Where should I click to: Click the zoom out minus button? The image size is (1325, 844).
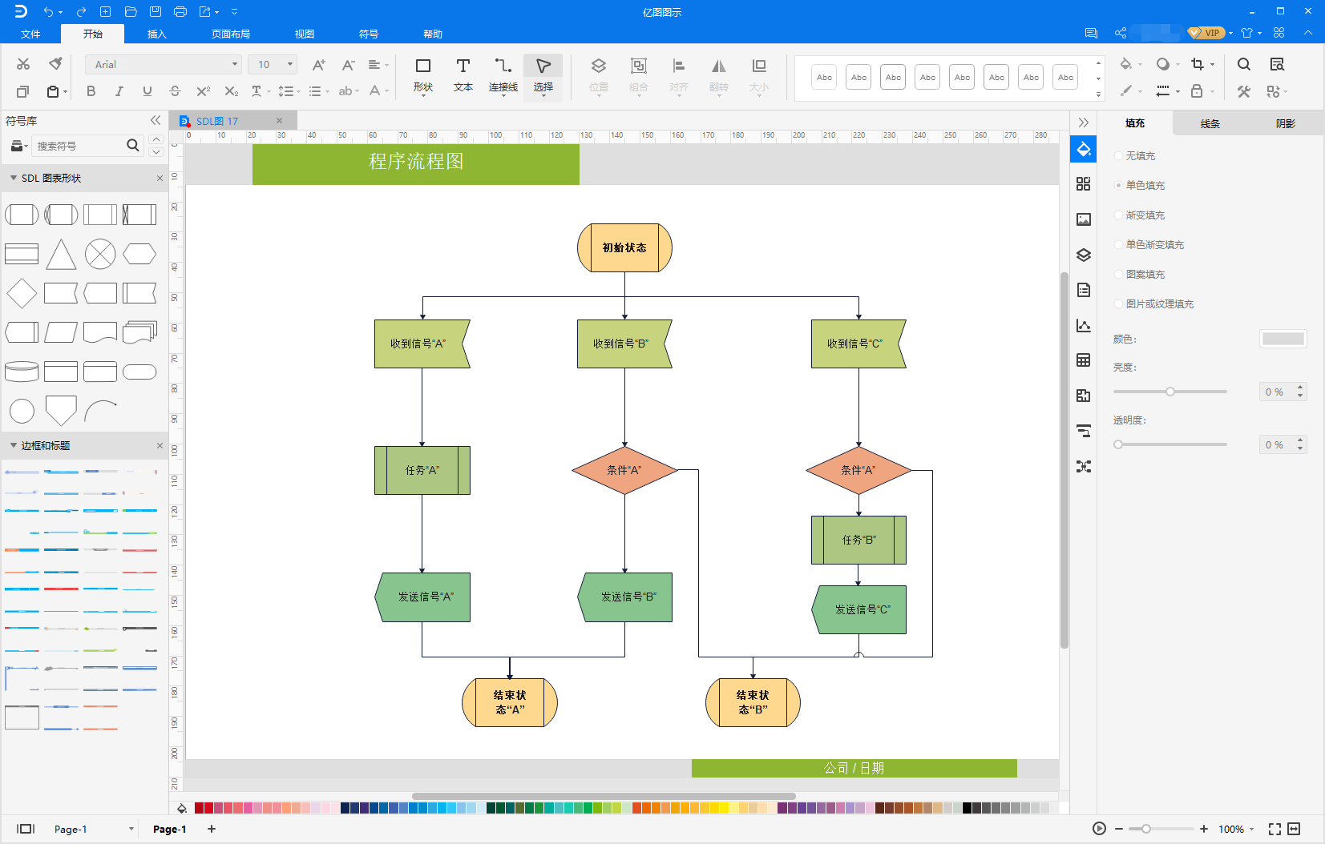[x=1119, y=829]
